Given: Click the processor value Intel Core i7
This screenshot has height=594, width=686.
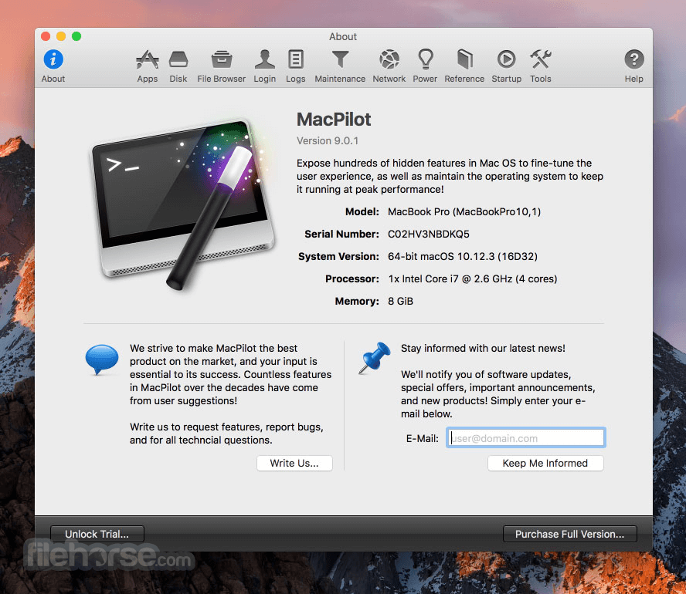Looking at the screenshot, I should click(473, 278).
